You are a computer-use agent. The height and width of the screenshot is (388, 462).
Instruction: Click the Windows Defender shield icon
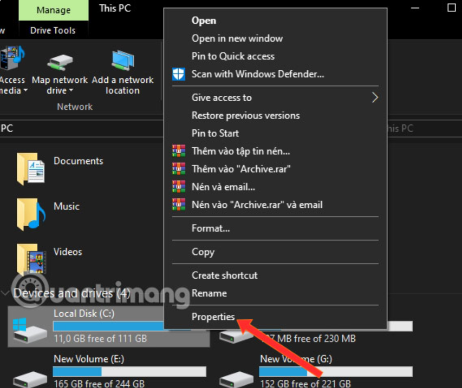click(179, 74)
